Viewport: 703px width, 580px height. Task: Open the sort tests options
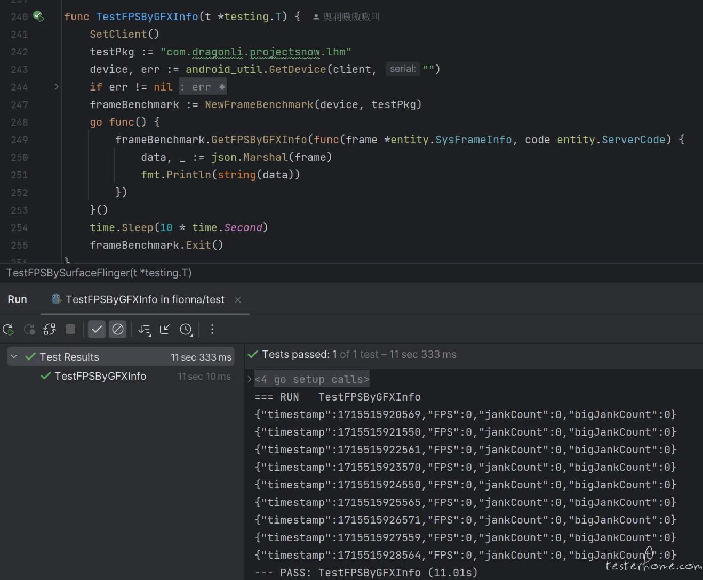pos(145,330)
